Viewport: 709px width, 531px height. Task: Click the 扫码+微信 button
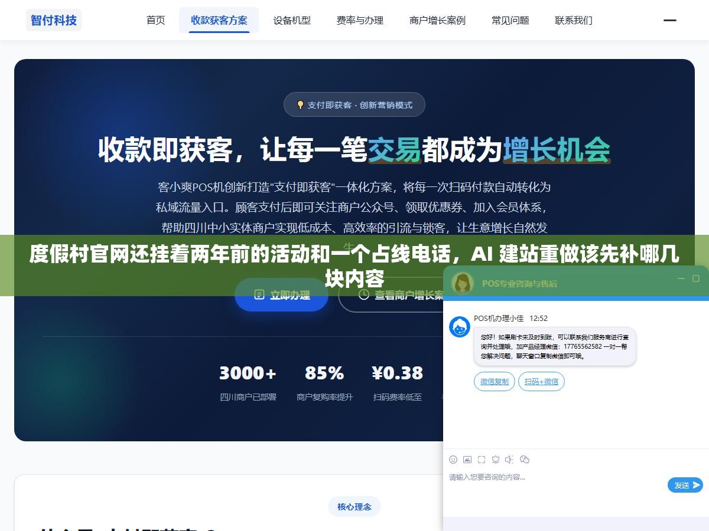[x=541, y=382]
